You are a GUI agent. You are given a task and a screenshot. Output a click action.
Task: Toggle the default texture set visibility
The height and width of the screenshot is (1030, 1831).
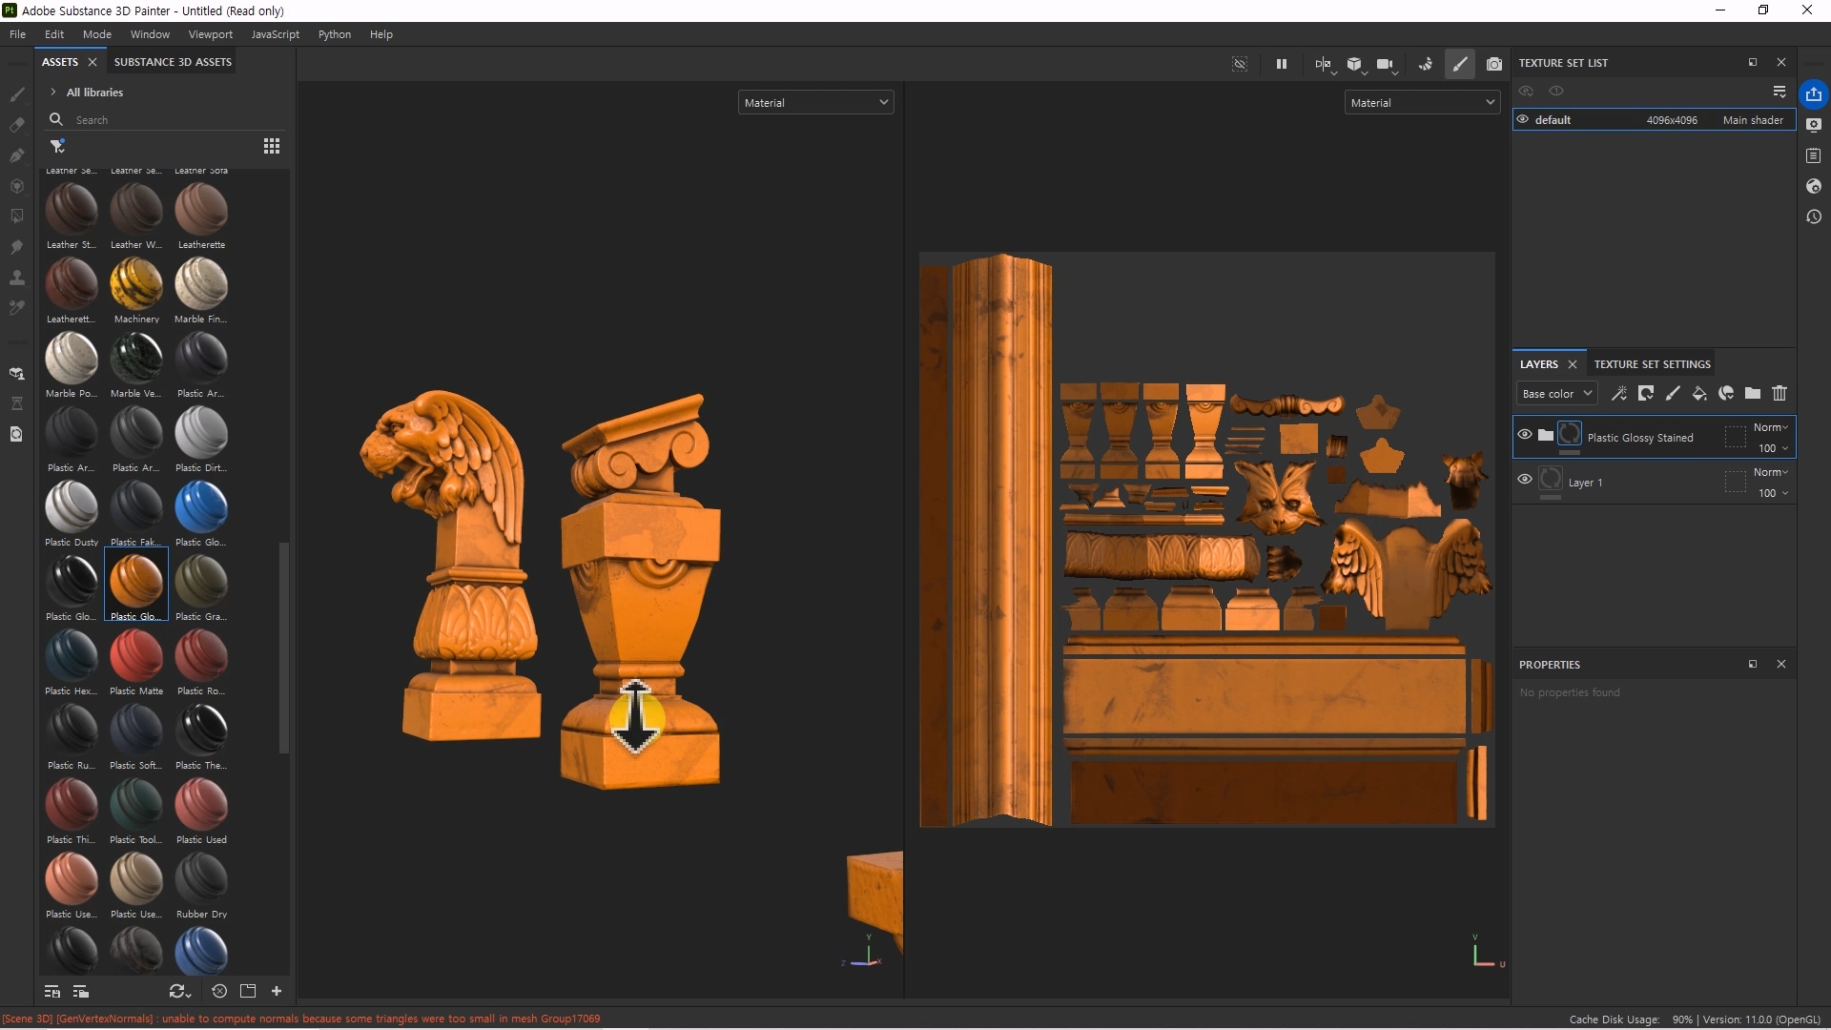coord(1523,120)
